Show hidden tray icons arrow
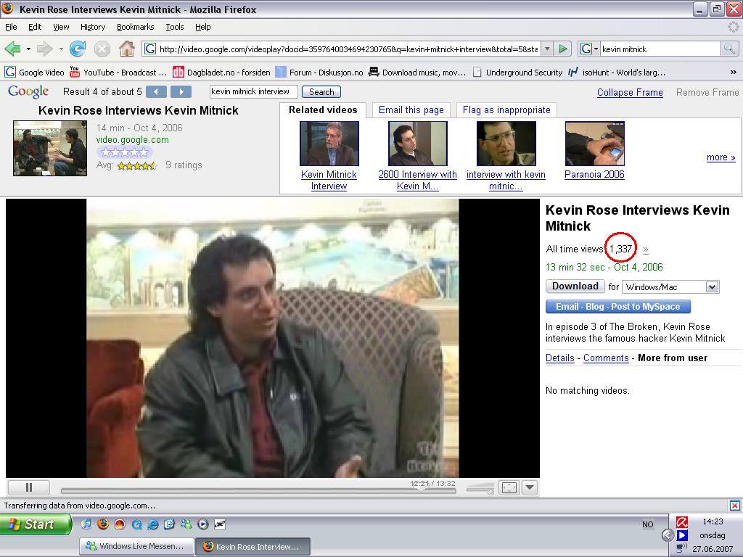Screen dimensions: 743x557 click(x=668, y=535)
